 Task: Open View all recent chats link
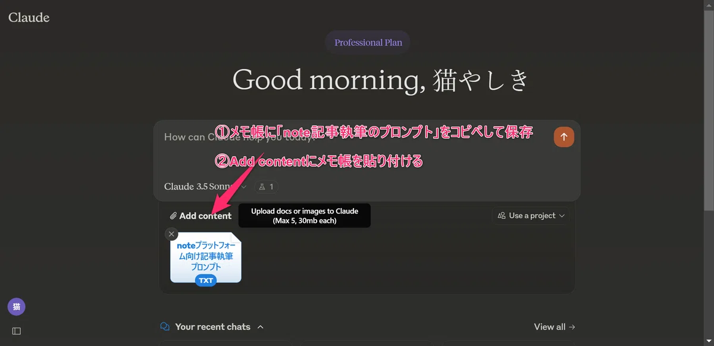[x=555, y=327]
